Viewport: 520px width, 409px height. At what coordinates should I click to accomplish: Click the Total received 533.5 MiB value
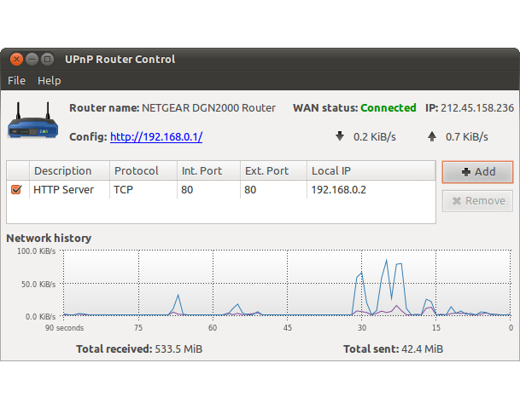coord(178,349)
